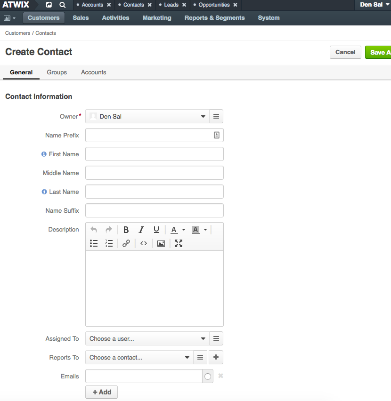Open the dashboard chart icon menu

9,18
